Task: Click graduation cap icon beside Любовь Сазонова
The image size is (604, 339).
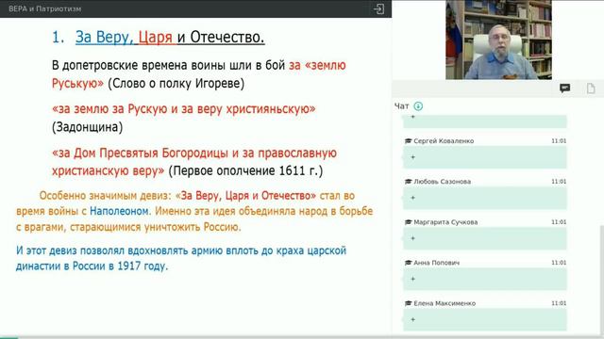Action: [409, 182]
